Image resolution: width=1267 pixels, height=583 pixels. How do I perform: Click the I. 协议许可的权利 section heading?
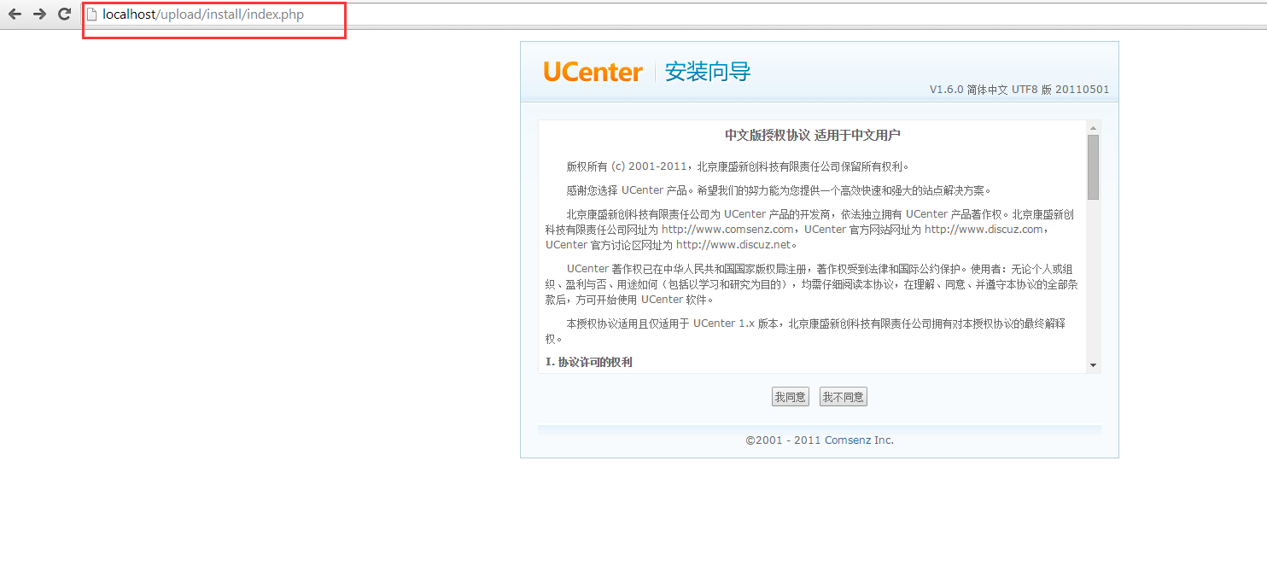pyautogui.click(x=589, y=362)
